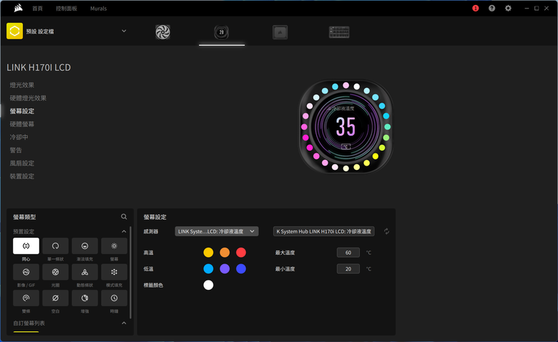Image resolution: width=558 pixels, height=342 pixels.
Task: Open the Corsair logo device tab
Action: click(x=280, y=32)
